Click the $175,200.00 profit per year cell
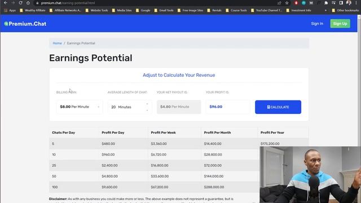Screen dimensions: 361x203 [x=270, y=144]
